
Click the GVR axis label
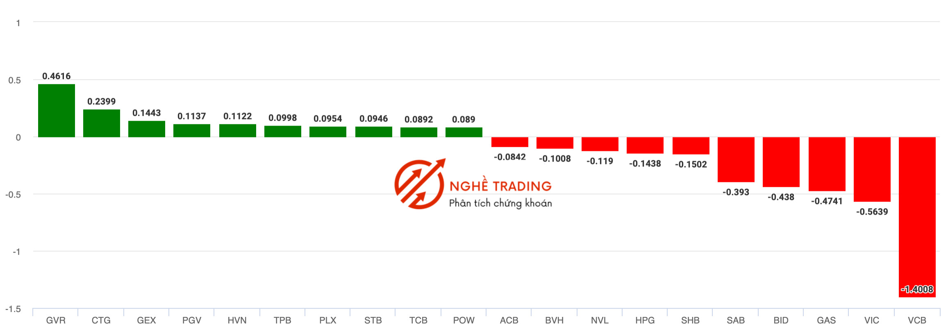pos(56,321)
